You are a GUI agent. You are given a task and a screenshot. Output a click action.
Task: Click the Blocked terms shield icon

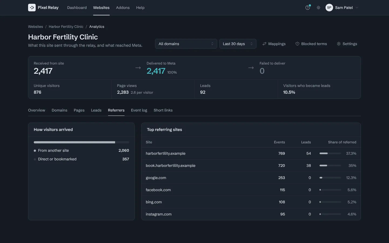point(297,44)
